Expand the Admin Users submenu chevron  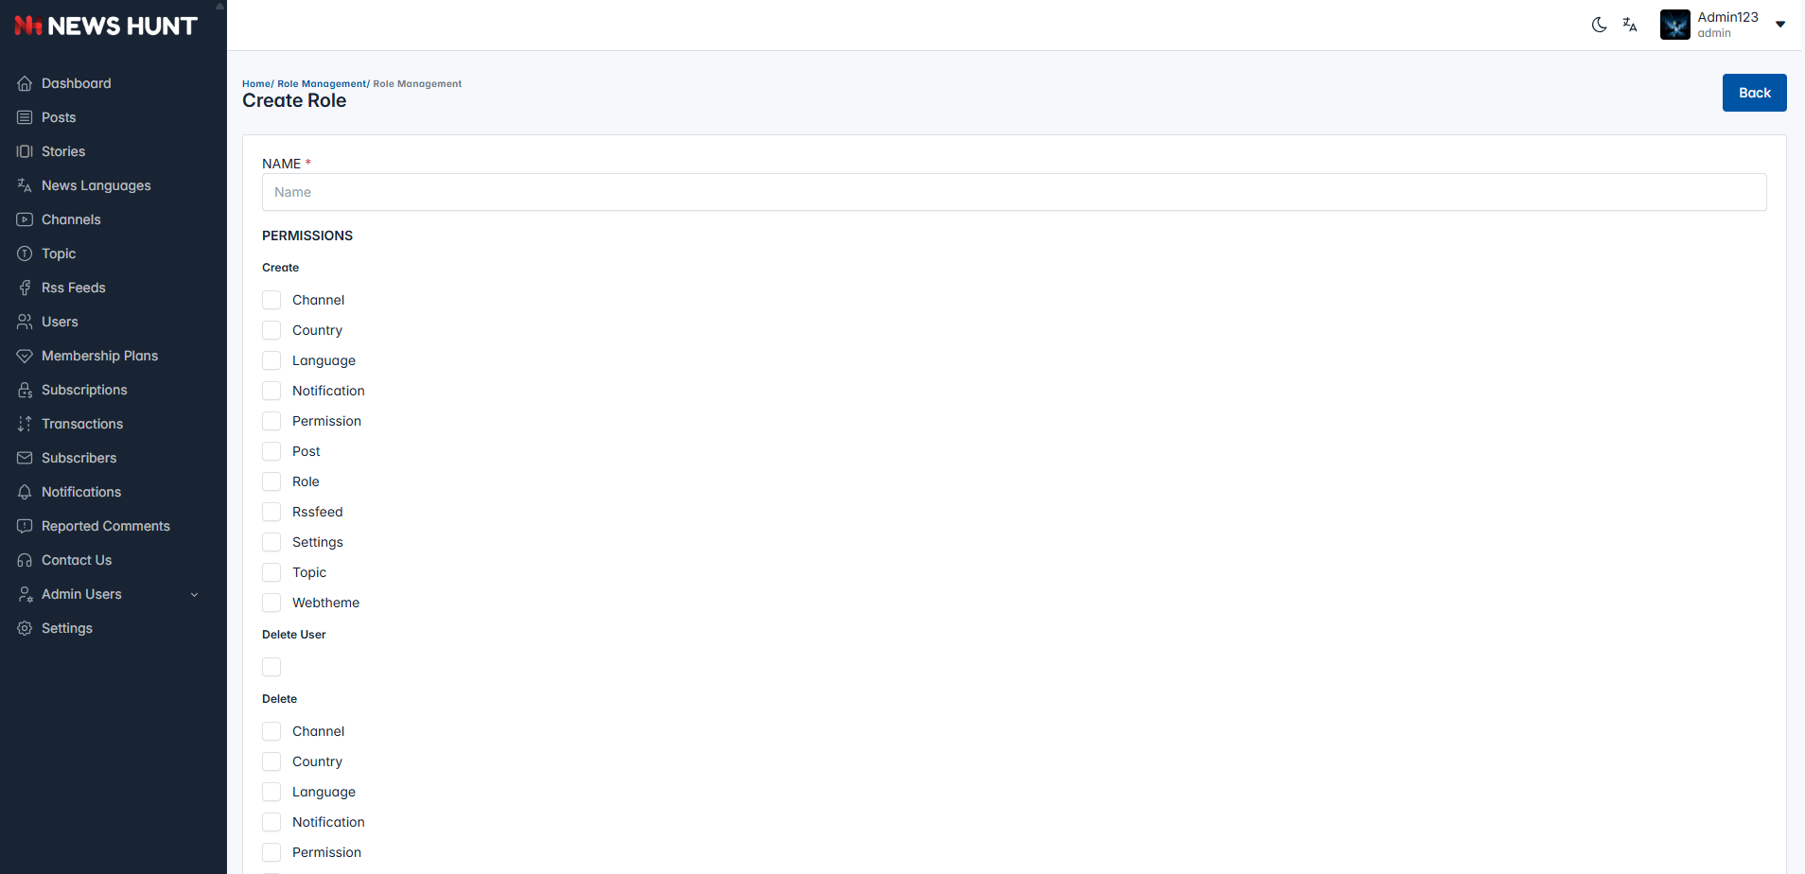pos(195,595)
